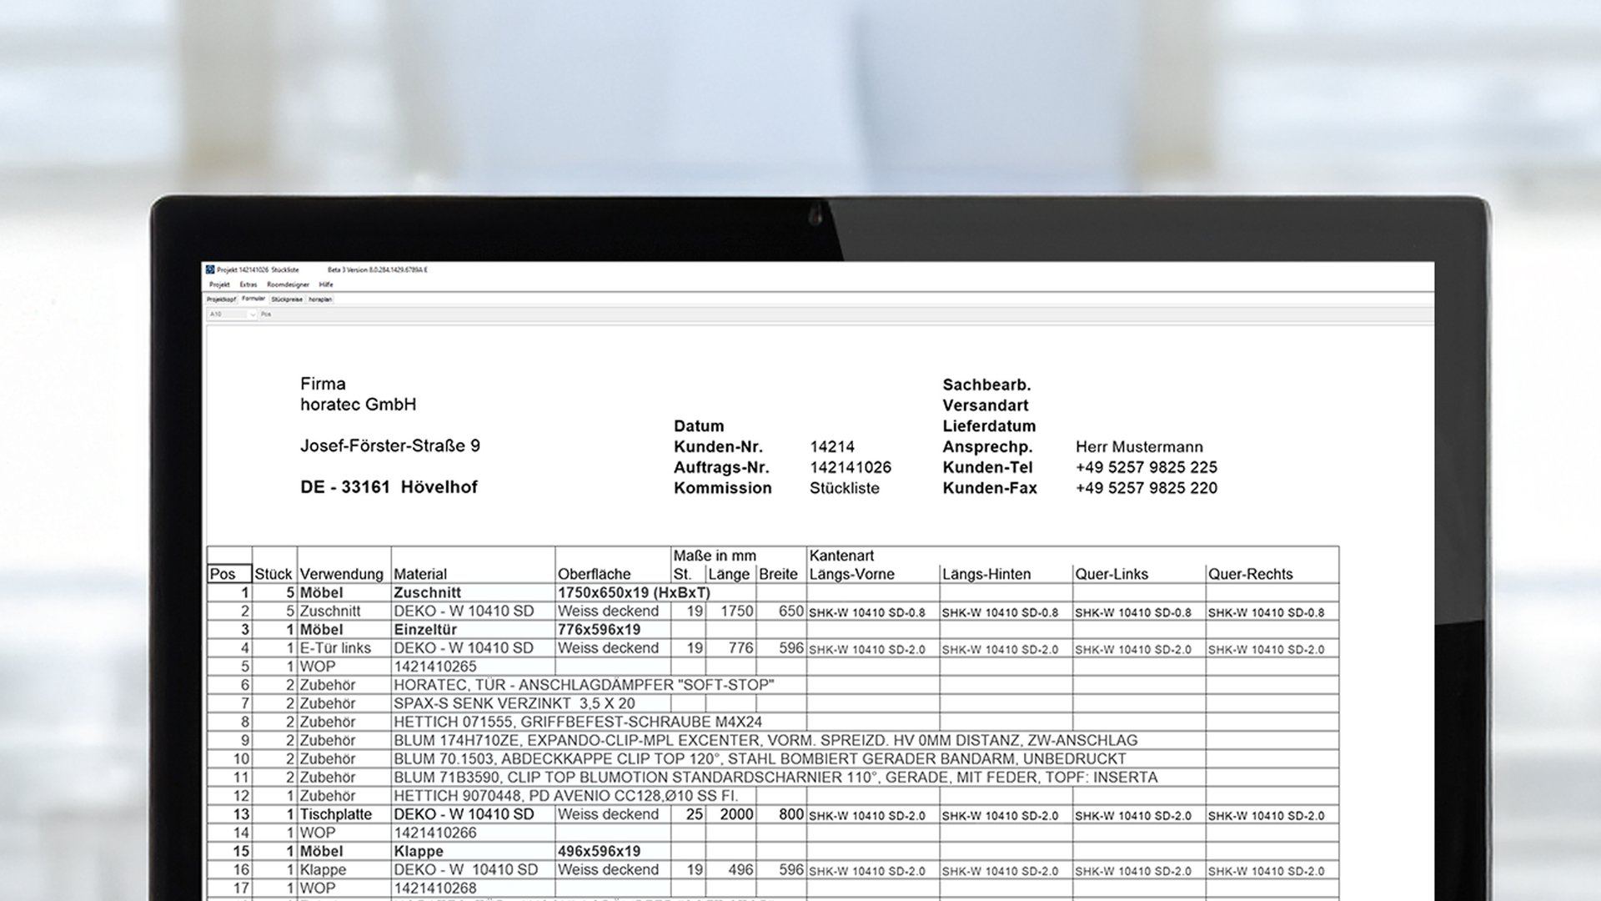This screenshot has height=901, width=1601.
Task: Select the Pos header cell
Action: point(229,574)
